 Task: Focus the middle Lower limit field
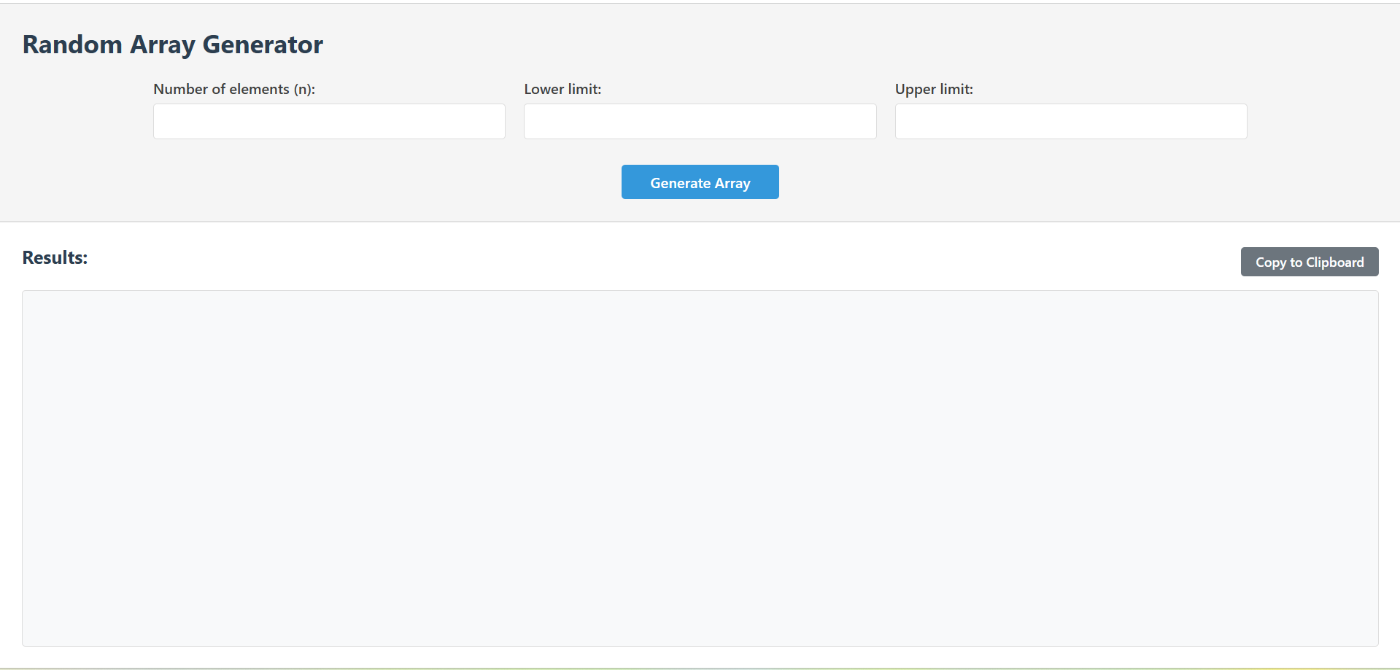click(x=700, y=121)
